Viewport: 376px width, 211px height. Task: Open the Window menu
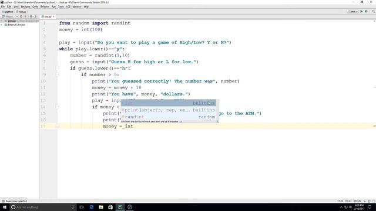pos(77,6)
